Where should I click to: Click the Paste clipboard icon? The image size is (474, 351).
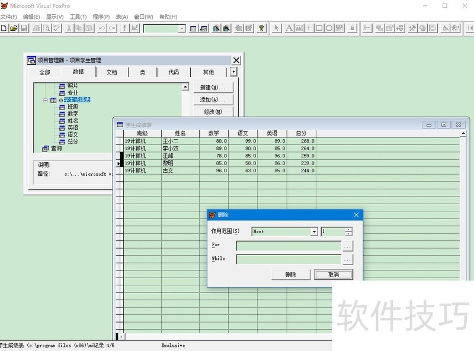89,28
